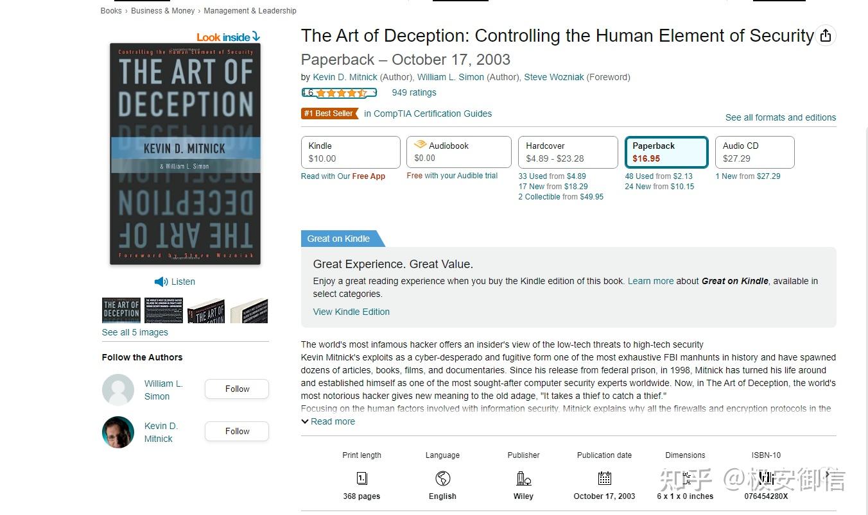The width and height of the screenshot is (868, 515).
Task: Go to Business & Money breadcrumb
Action: [x=163, y=11]
